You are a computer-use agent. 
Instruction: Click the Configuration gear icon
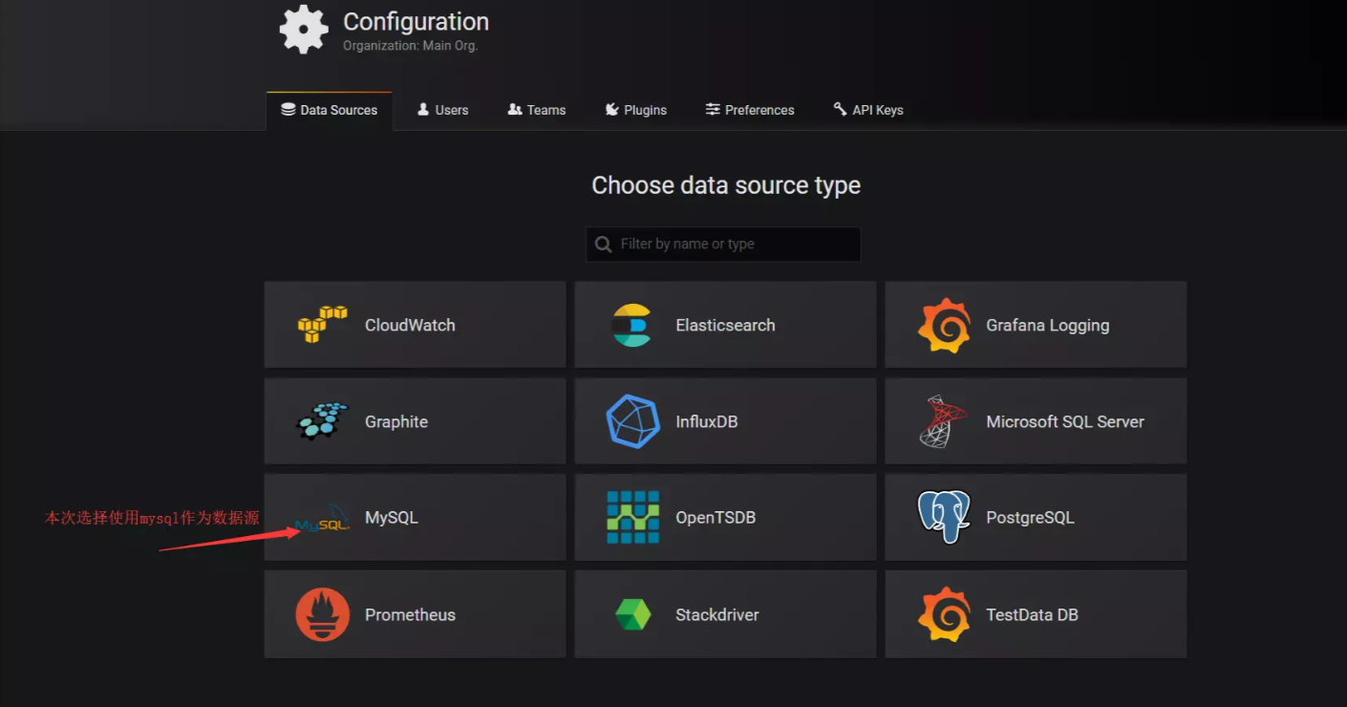(x=304, y=29)
